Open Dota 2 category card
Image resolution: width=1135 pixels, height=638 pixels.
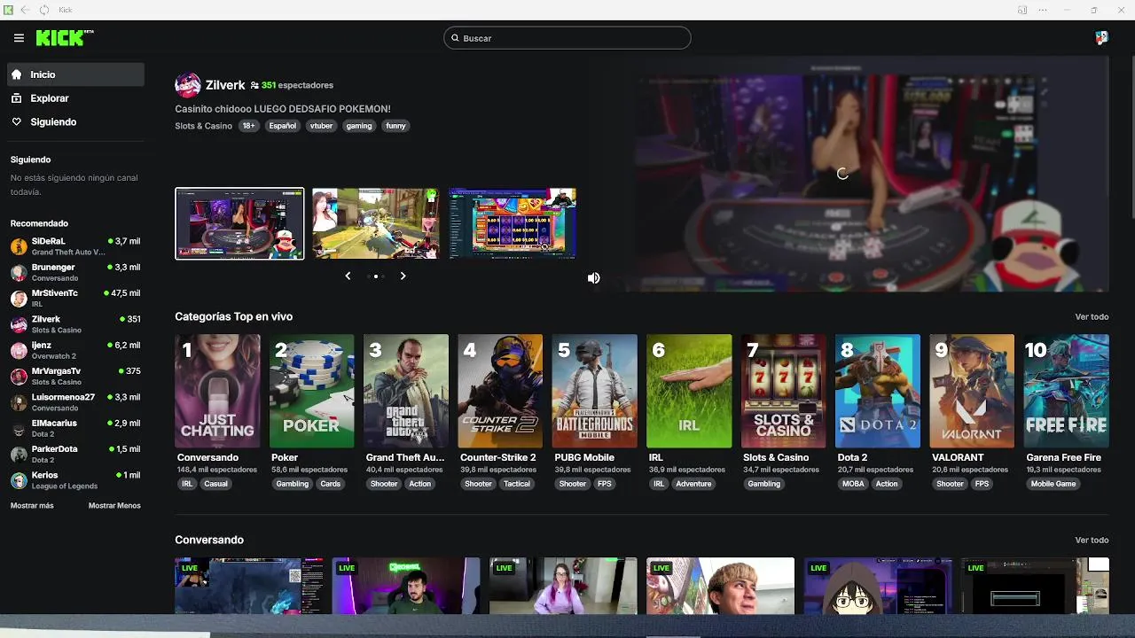coord(878,391)
